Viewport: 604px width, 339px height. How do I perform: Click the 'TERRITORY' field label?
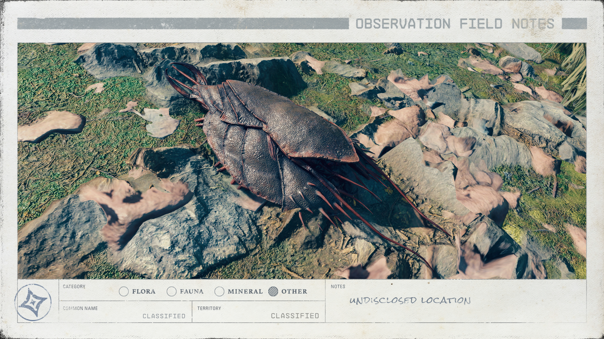point(209,308)
